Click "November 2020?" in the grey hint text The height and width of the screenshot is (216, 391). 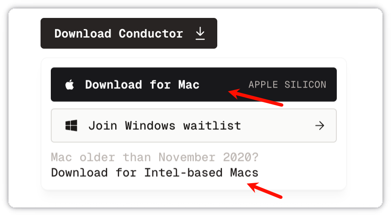pos(208,157)
